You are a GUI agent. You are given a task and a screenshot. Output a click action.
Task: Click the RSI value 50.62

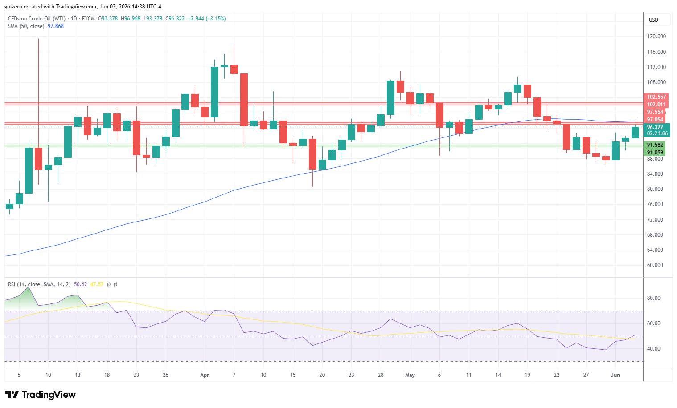(81, 284)
